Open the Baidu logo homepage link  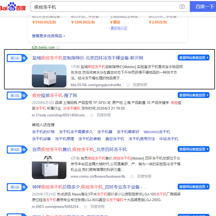(13, 6)
